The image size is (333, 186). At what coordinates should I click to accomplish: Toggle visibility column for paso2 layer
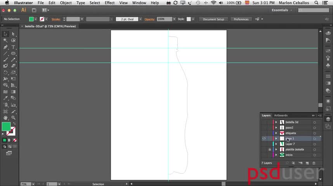coord(264,127)
